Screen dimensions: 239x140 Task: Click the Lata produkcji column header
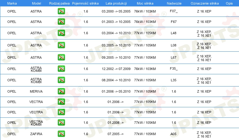tap(116, 3)
